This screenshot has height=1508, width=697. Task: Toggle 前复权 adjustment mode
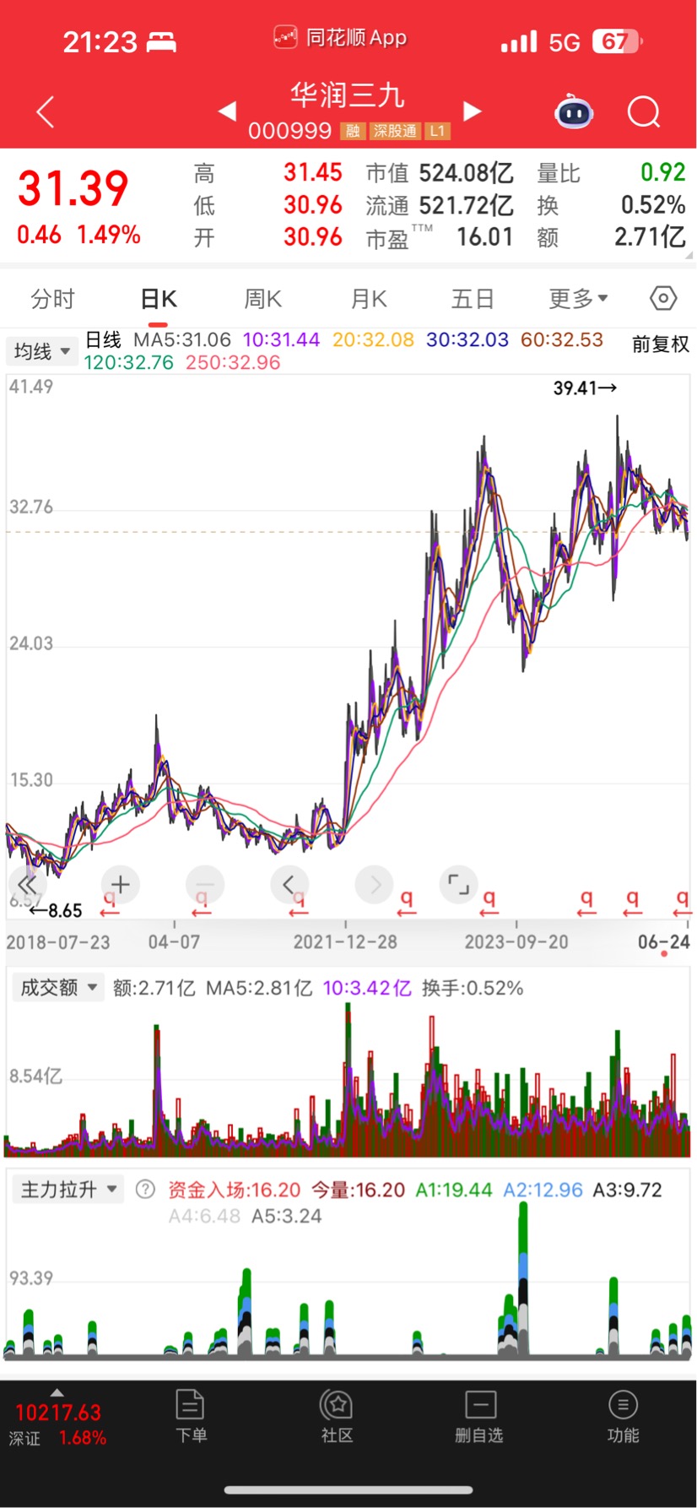tap(661, 344)
